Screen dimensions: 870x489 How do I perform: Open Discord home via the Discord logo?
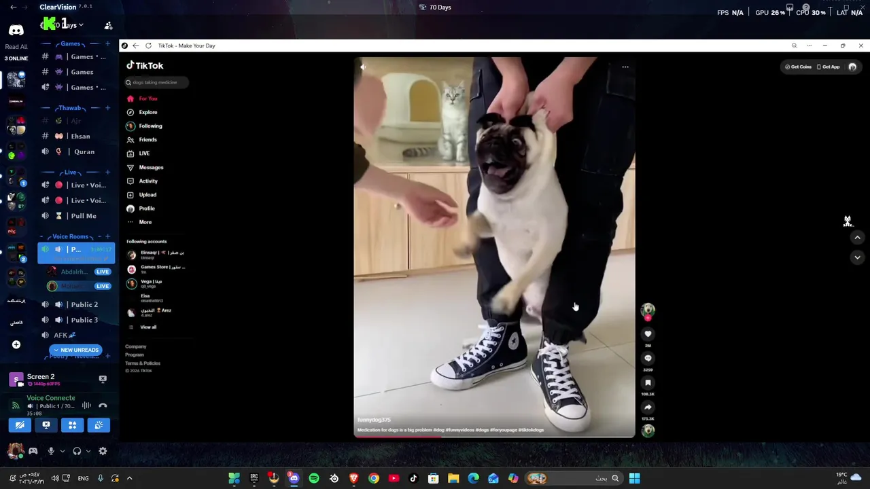click(16, 30)
